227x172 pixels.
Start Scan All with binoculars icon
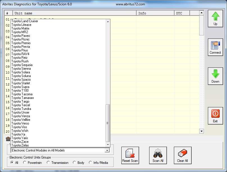(x=158, y=155)
